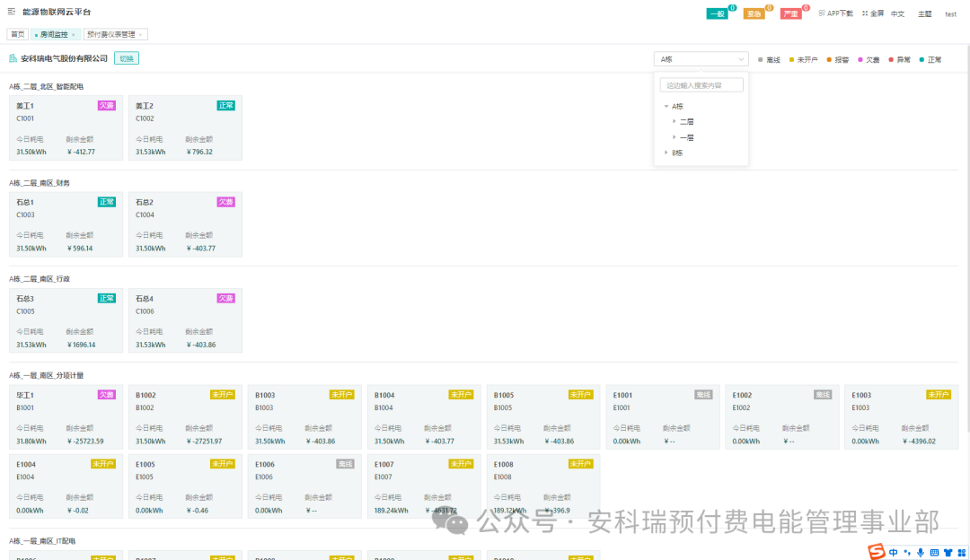970x560 pixels.
Task: Switch to the 房间监控 tab
Action: pyautogui.click(x=54, y=35)
